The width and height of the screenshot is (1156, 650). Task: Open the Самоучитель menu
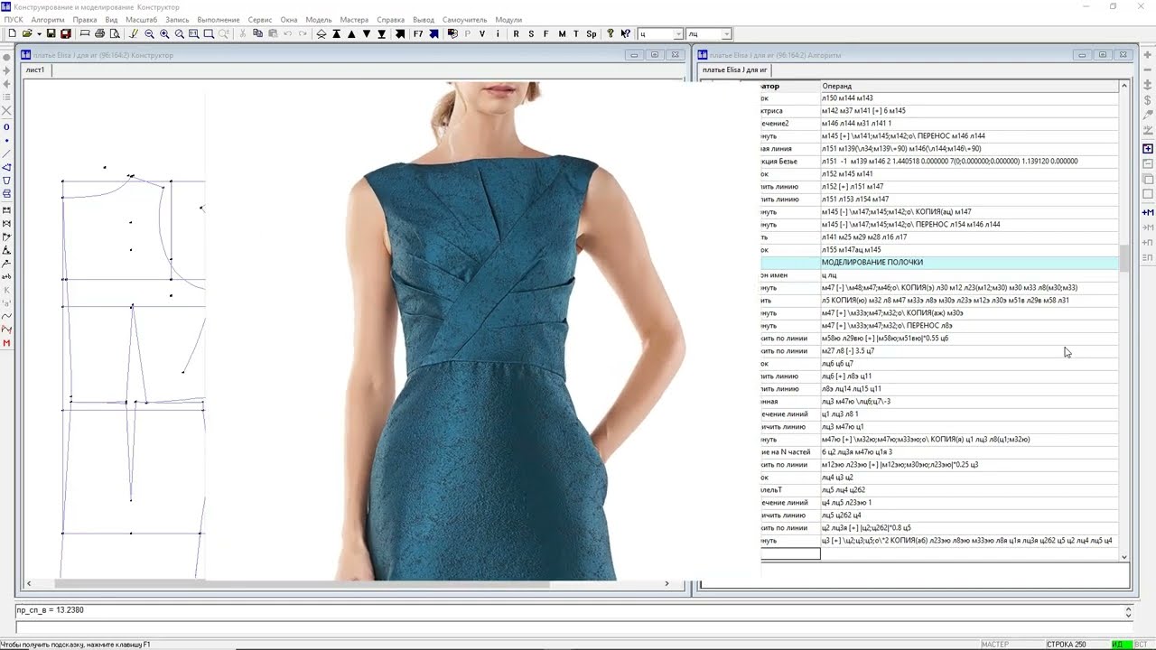pyautogui.click(x=464, y=20)
